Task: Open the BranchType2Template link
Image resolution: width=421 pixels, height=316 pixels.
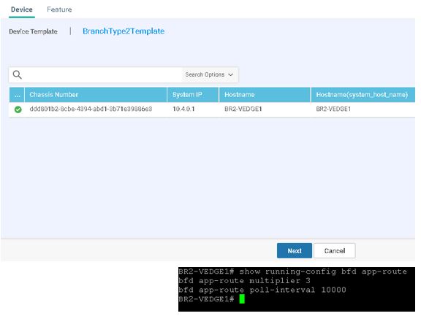Action: click(x=124, y=31)
